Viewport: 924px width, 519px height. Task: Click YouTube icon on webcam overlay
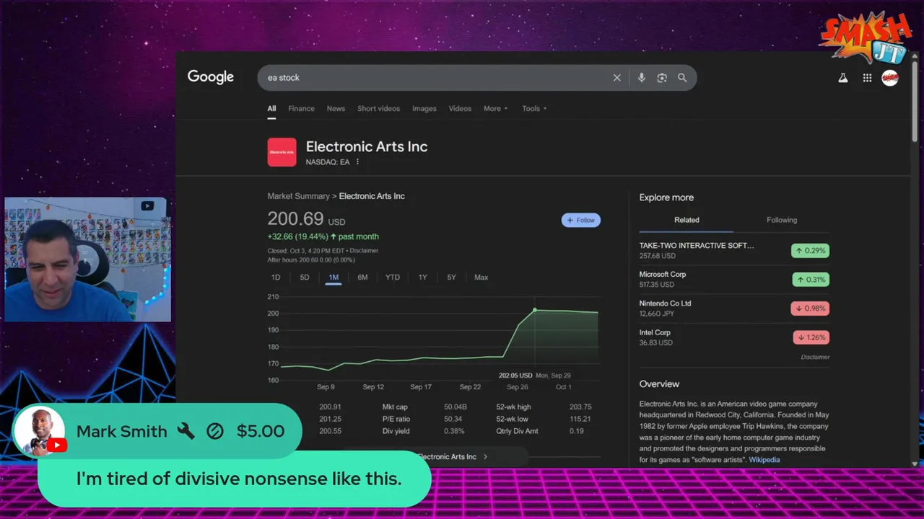[x=147, y=206]
